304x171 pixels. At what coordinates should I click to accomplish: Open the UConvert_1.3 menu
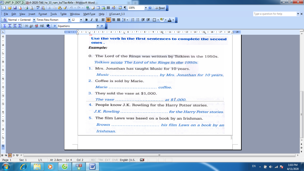point(117,14)
